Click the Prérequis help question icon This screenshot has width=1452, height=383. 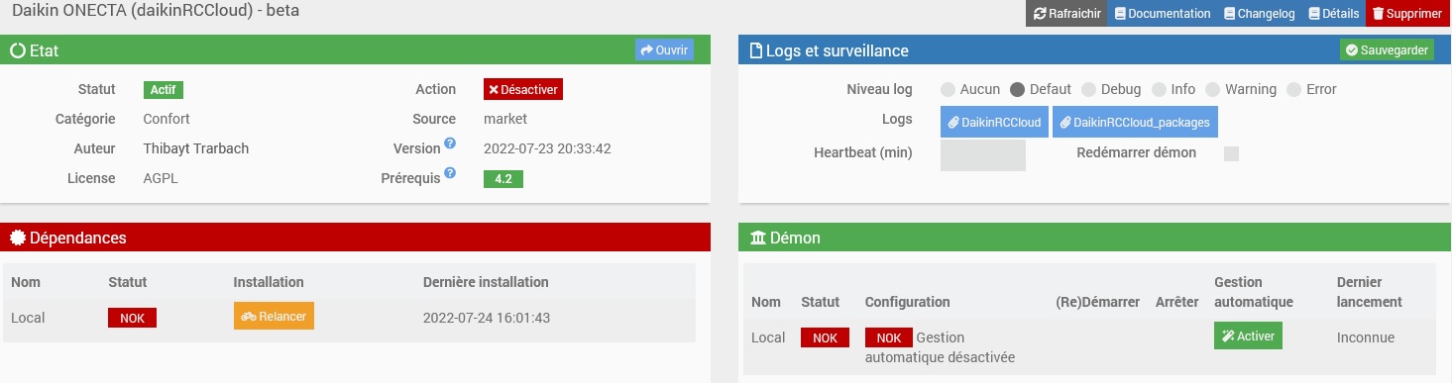pyautogui.click(x=450, y=173)
